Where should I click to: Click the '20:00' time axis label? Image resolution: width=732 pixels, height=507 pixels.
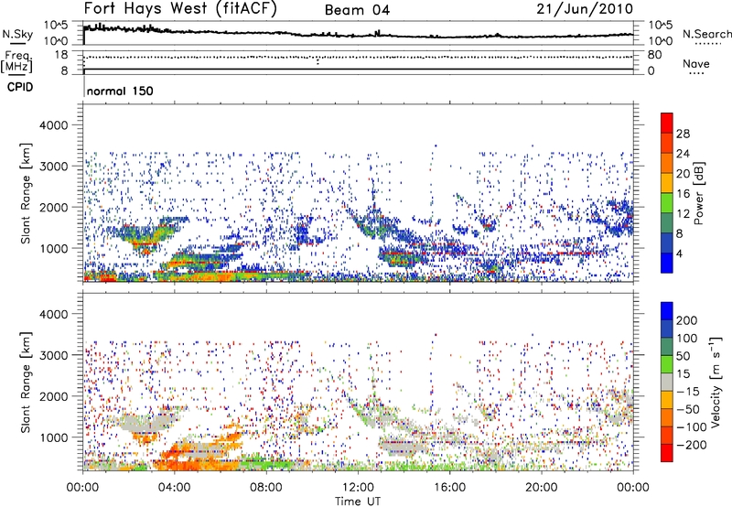[x=542, y=488]
